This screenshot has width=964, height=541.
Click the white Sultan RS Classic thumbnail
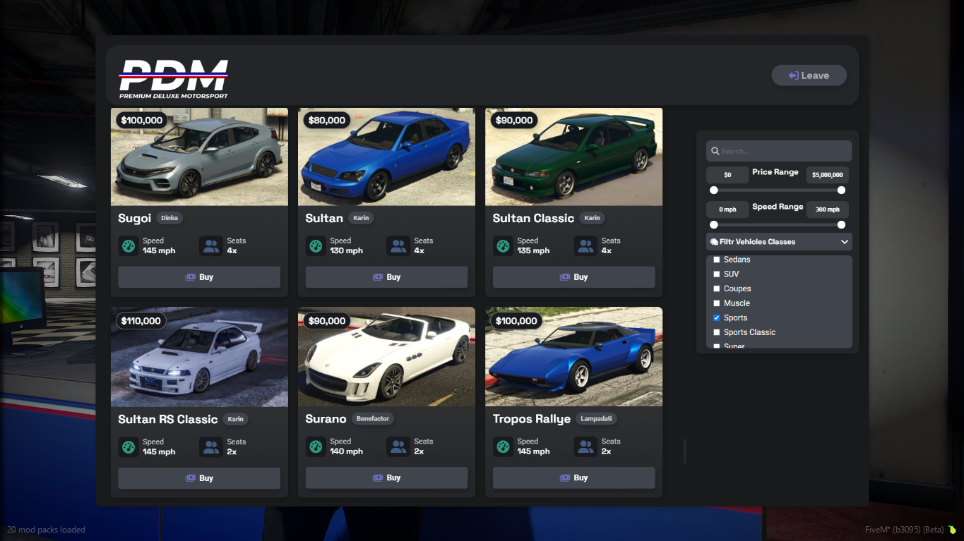pyautogui.click(x=199, y=357)
